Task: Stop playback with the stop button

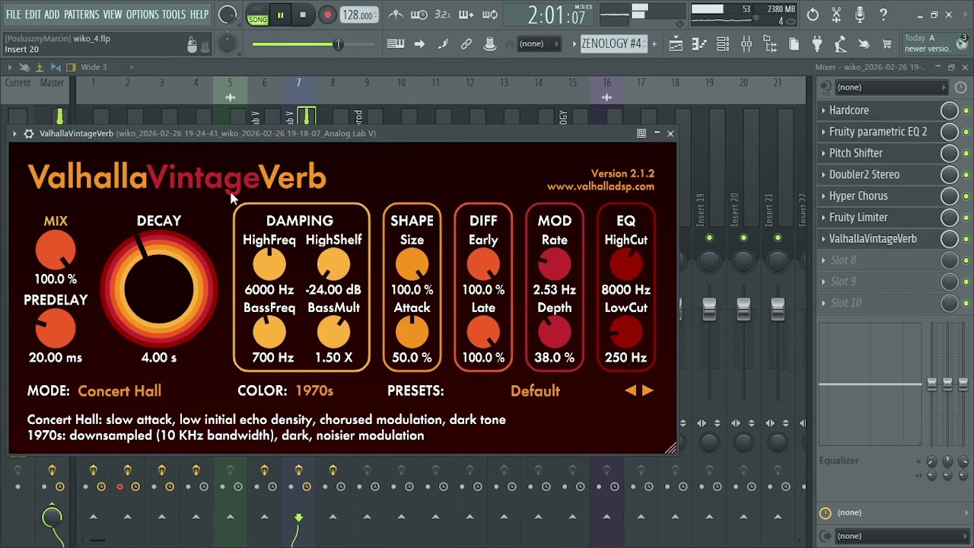Action: point(303,15)
